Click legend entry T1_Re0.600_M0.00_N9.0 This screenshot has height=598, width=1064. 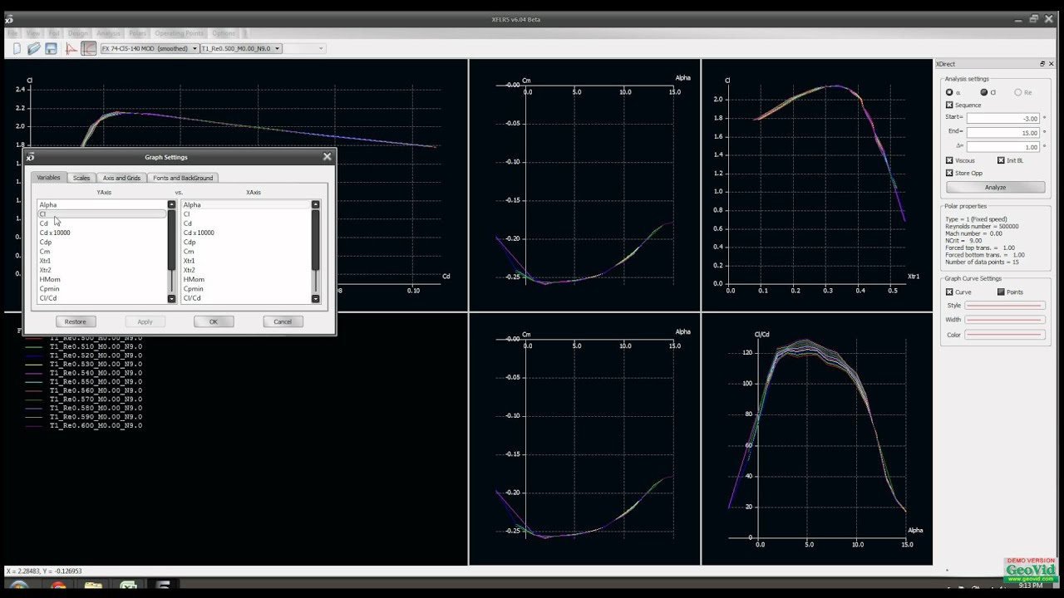coord(96,425)
